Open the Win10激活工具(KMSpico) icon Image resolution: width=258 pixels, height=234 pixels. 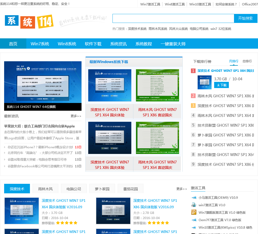[194, 227]
